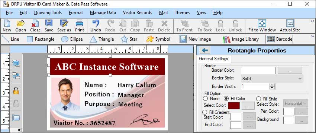Select the Star drawing tool
Viewport: 316px width, 133px height.
129,39
